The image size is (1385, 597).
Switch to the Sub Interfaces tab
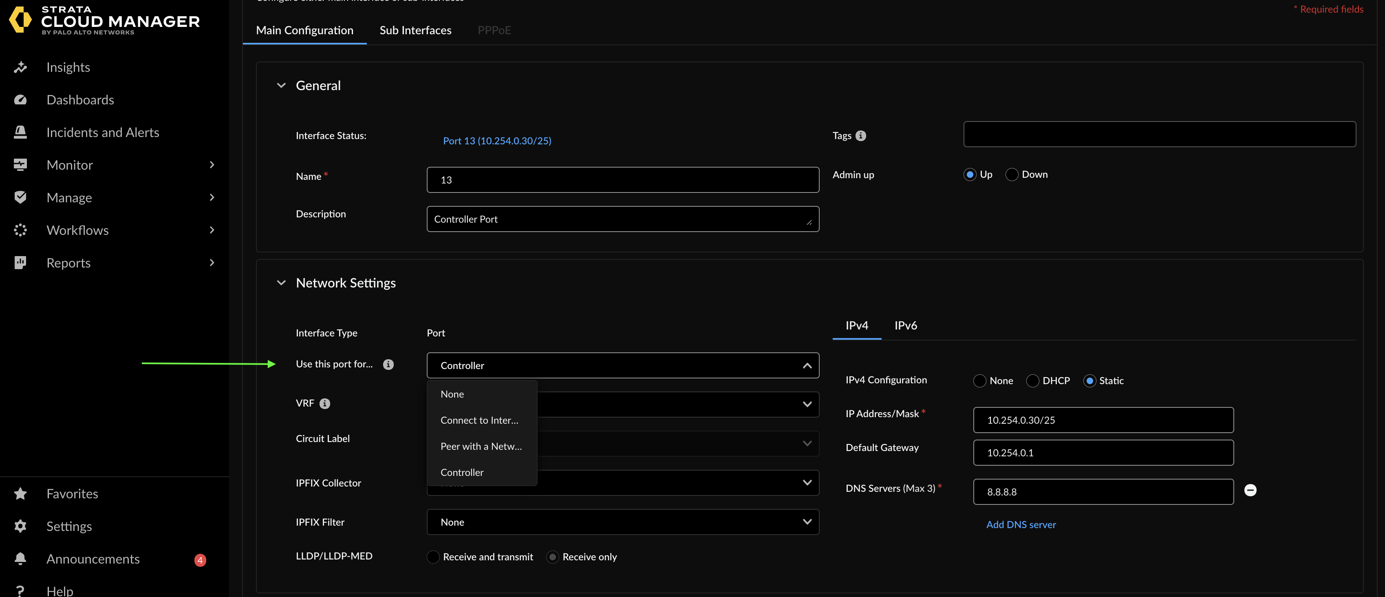pos(415,30)
